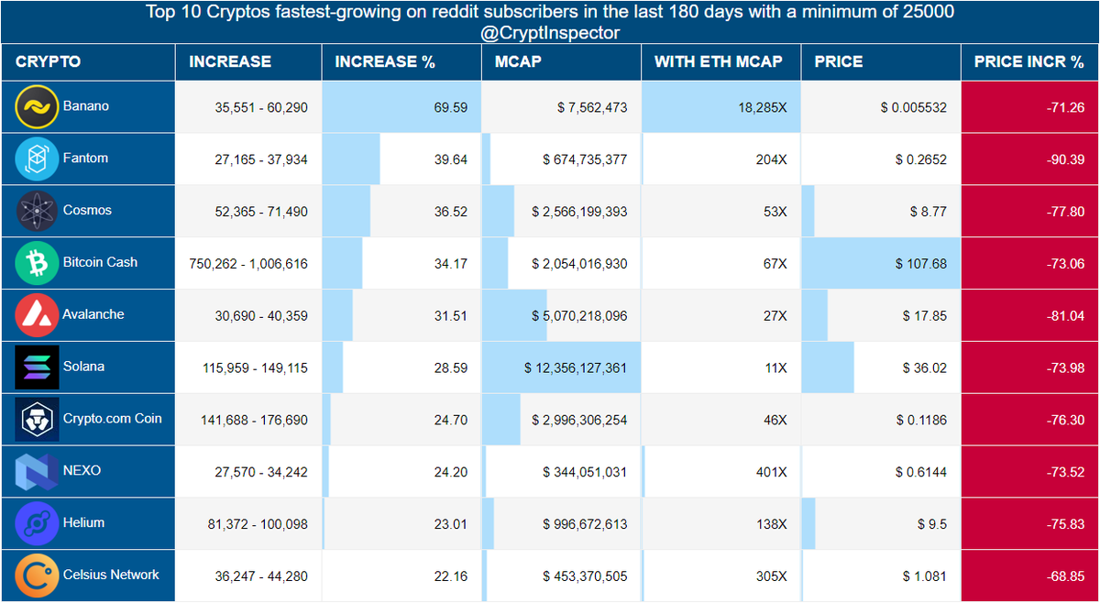Click the Avalanche red logo
This screenshot has height=603, width=1100.
tap(37, 315)
